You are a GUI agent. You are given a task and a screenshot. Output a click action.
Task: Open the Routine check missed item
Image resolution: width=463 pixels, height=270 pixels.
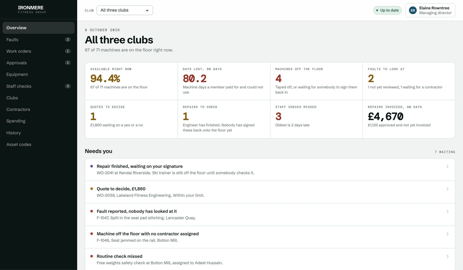[x=270, y=259]
